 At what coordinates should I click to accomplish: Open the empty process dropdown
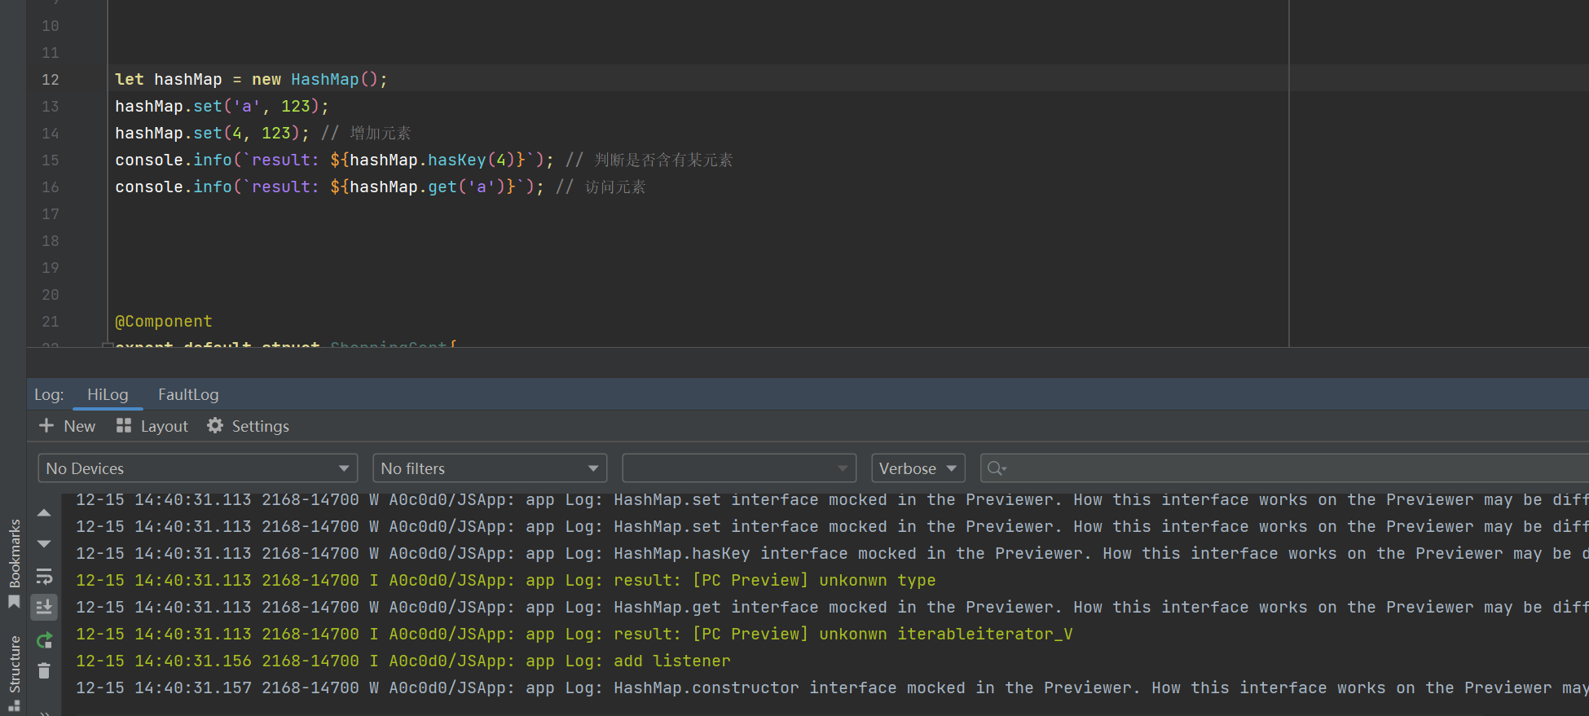739,468
